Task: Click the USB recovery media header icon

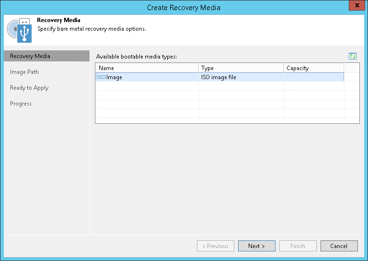Action: pos(21,31)
